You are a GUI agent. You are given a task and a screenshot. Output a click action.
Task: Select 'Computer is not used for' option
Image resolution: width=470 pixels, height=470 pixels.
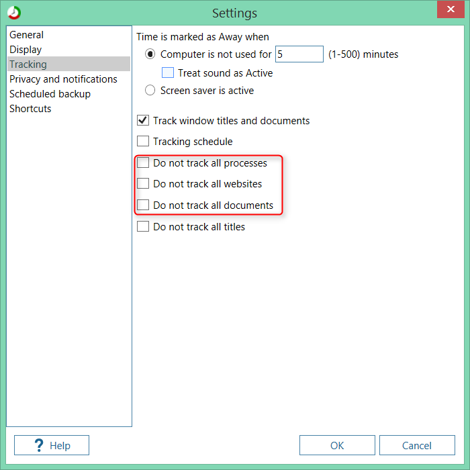point(151,54)
